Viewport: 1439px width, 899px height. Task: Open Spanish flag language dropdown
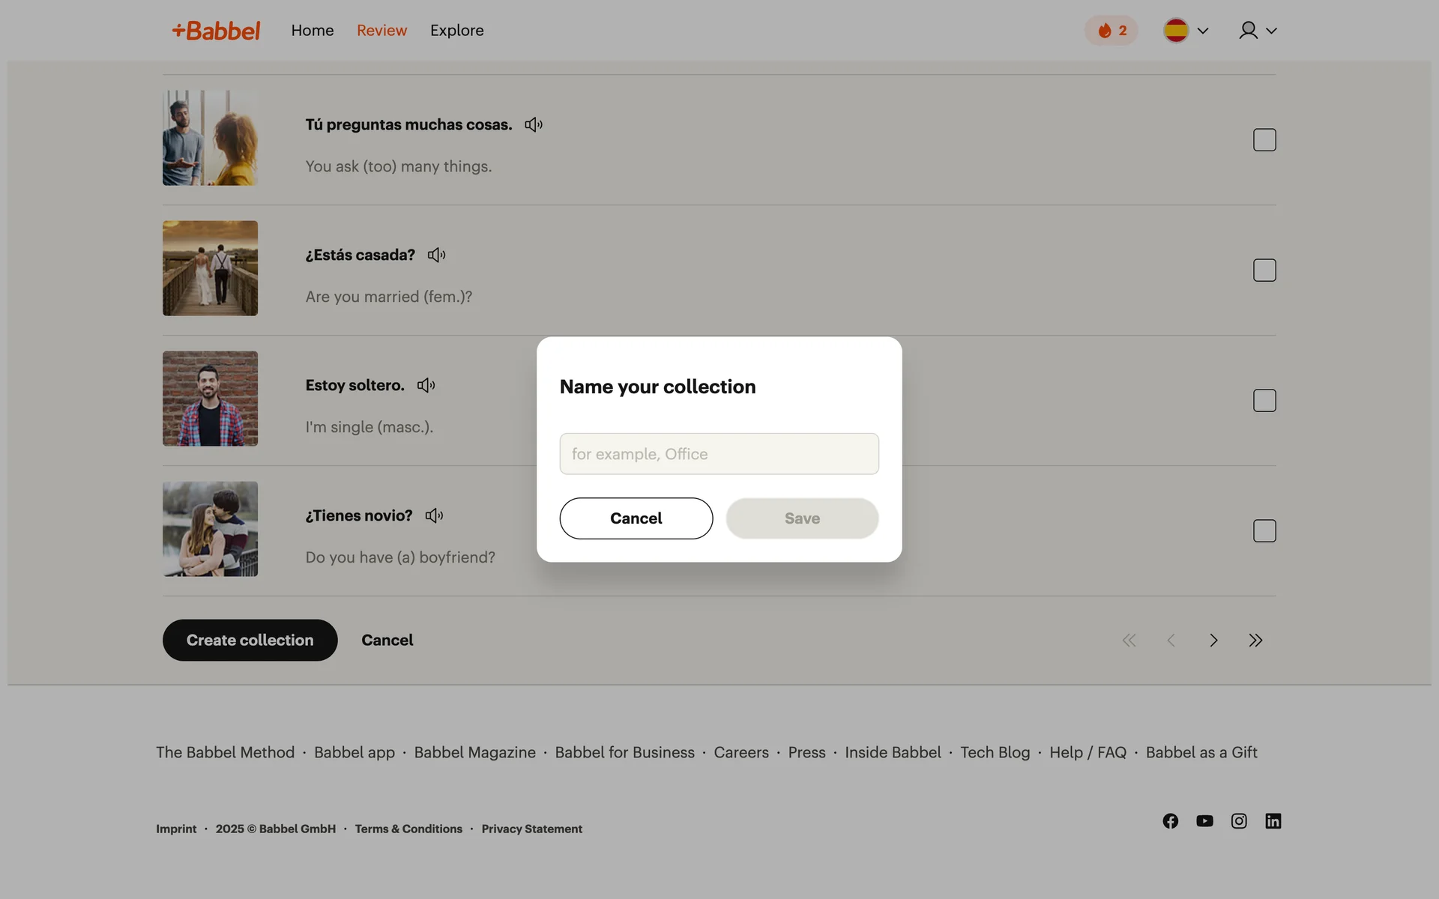1186,31
